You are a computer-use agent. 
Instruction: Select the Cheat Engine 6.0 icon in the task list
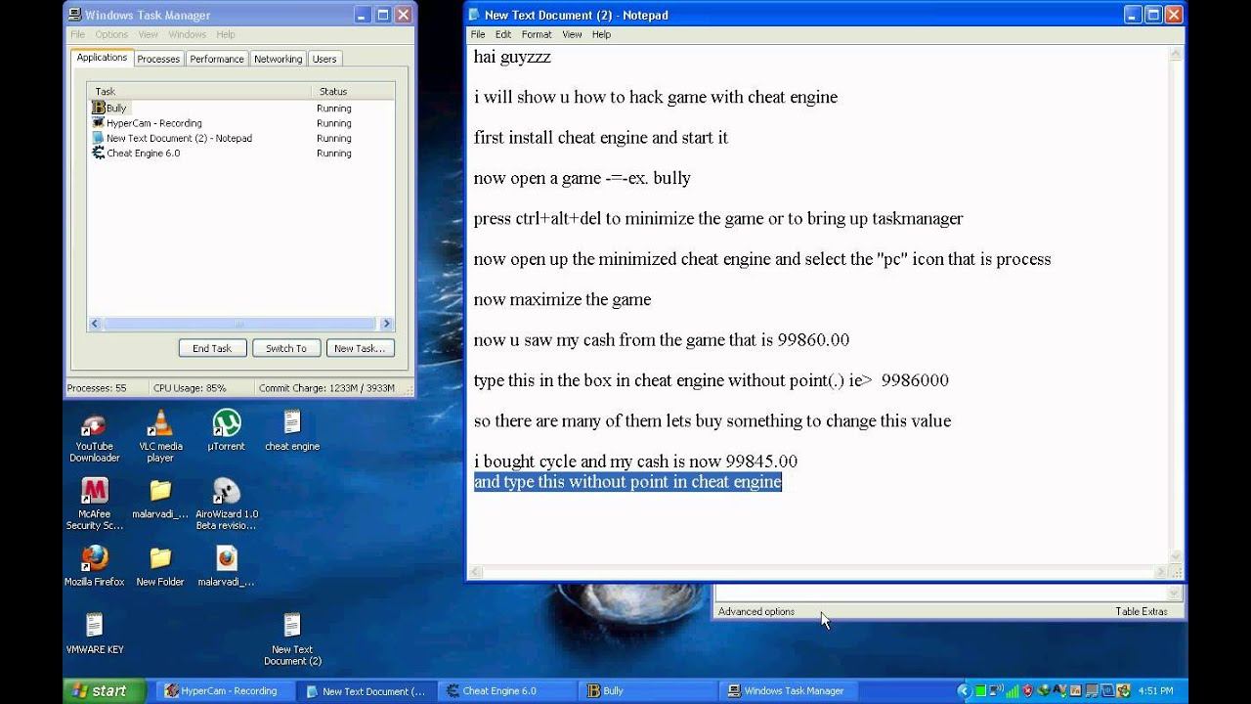[x=98, y=153]
